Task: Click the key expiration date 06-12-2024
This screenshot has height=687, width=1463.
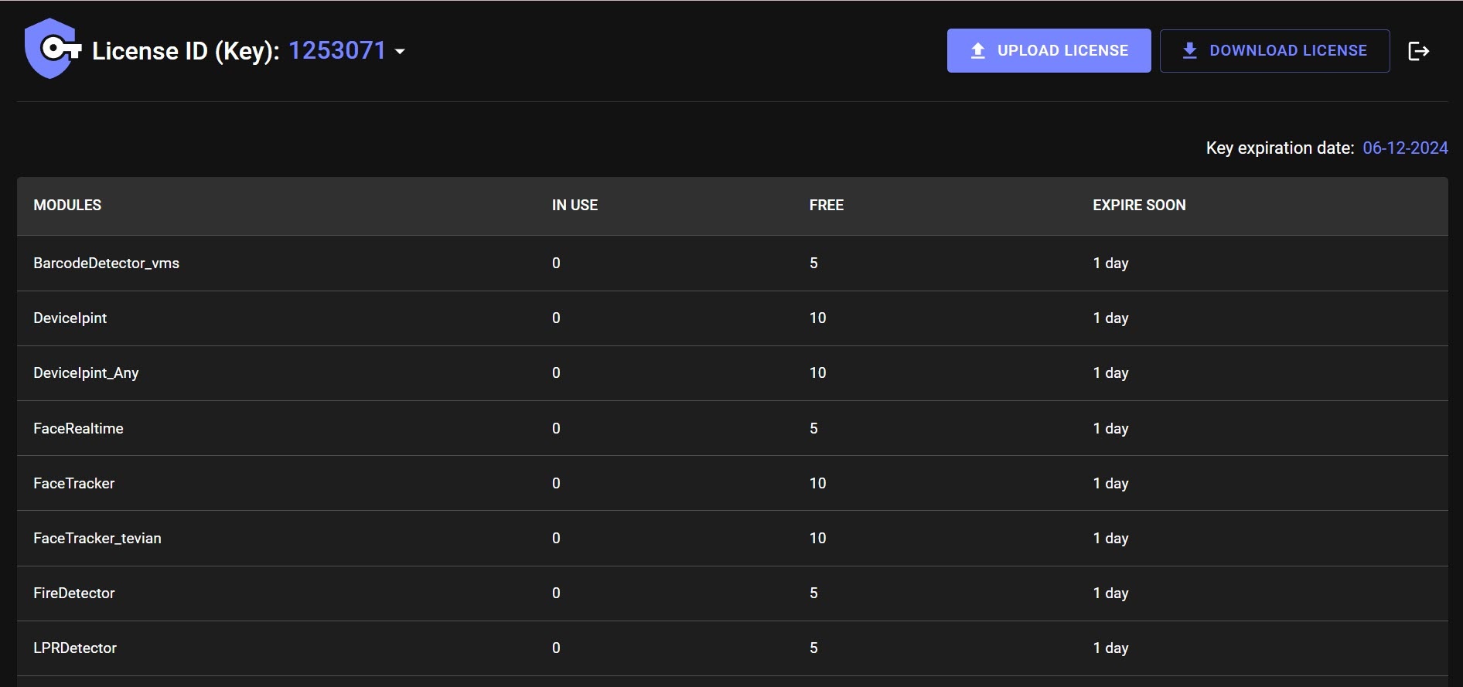Action: point(1404,148)
